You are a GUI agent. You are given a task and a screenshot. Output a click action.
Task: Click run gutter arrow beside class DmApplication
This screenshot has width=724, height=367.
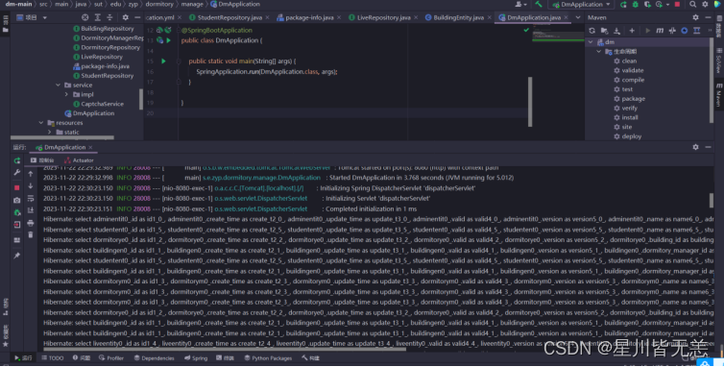coord(169,40)
